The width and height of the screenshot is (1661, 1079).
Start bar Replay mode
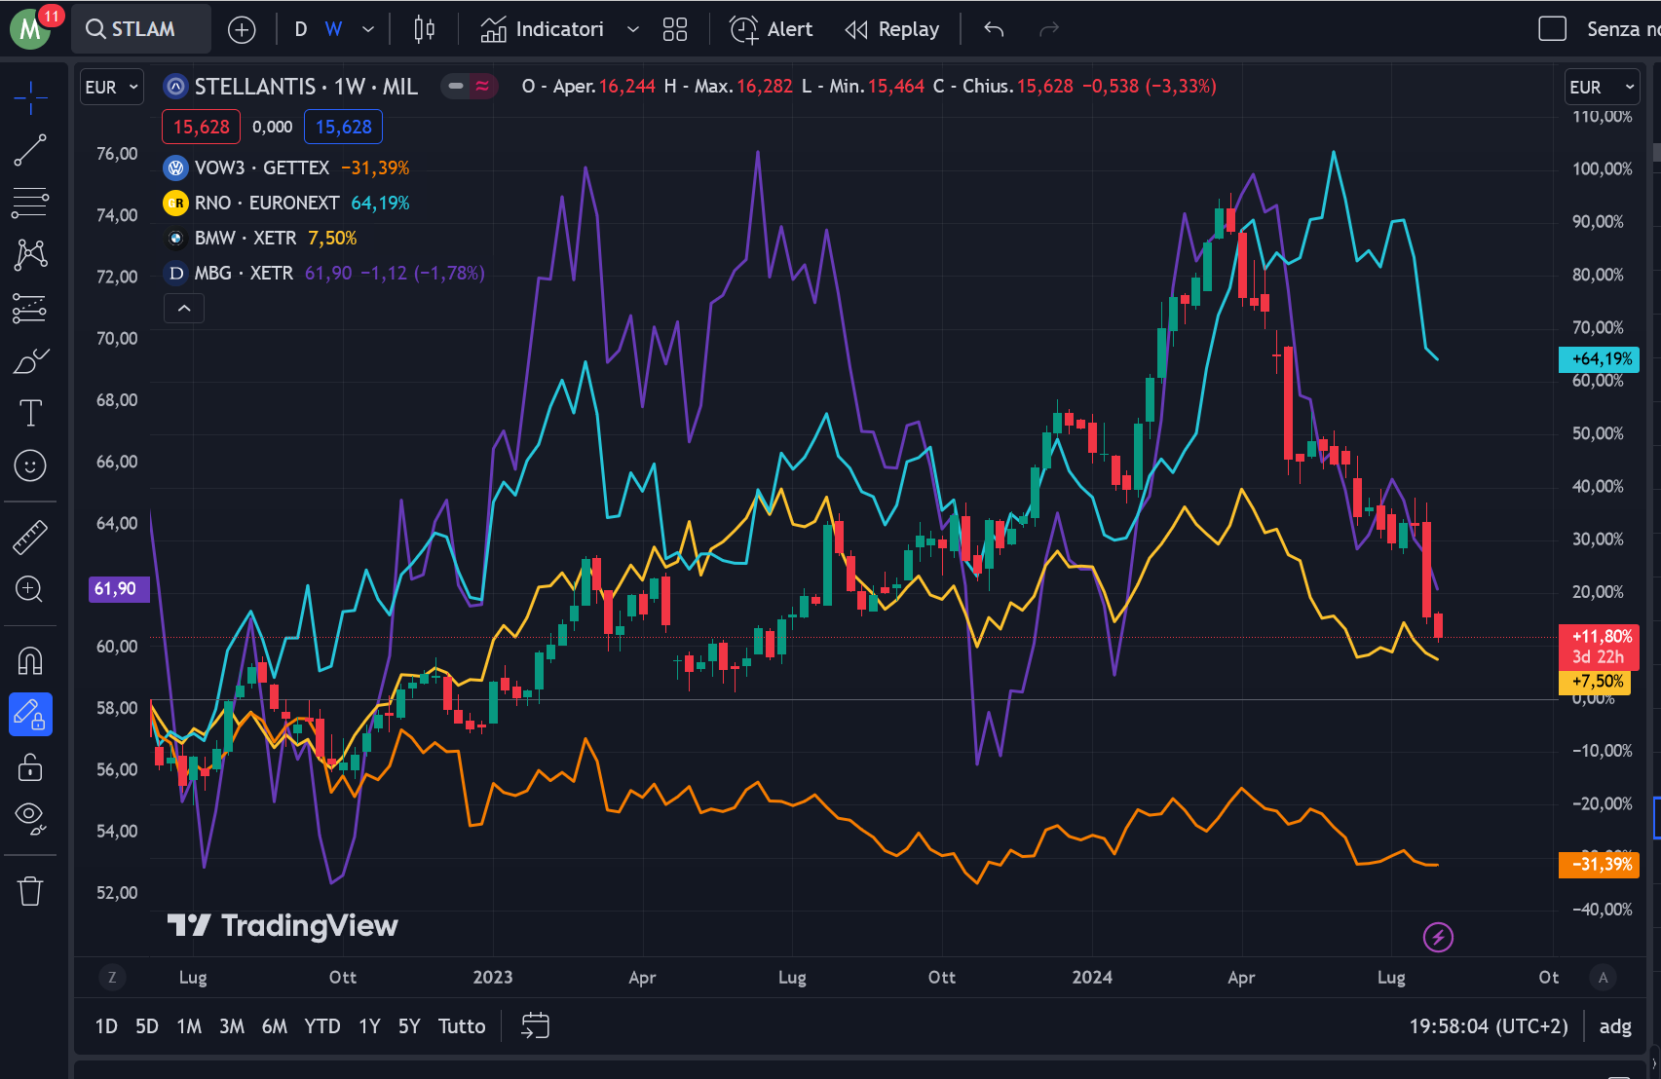pyautogui.click(x=892, y=29)
